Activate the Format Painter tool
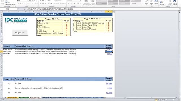 click(10, 4)
